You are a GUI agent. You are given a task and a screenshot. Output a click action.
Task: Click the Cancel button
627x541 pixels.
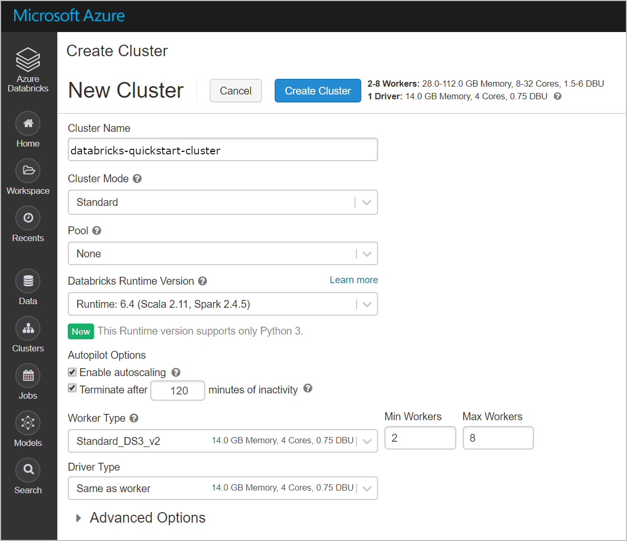(x=236, y=91)
